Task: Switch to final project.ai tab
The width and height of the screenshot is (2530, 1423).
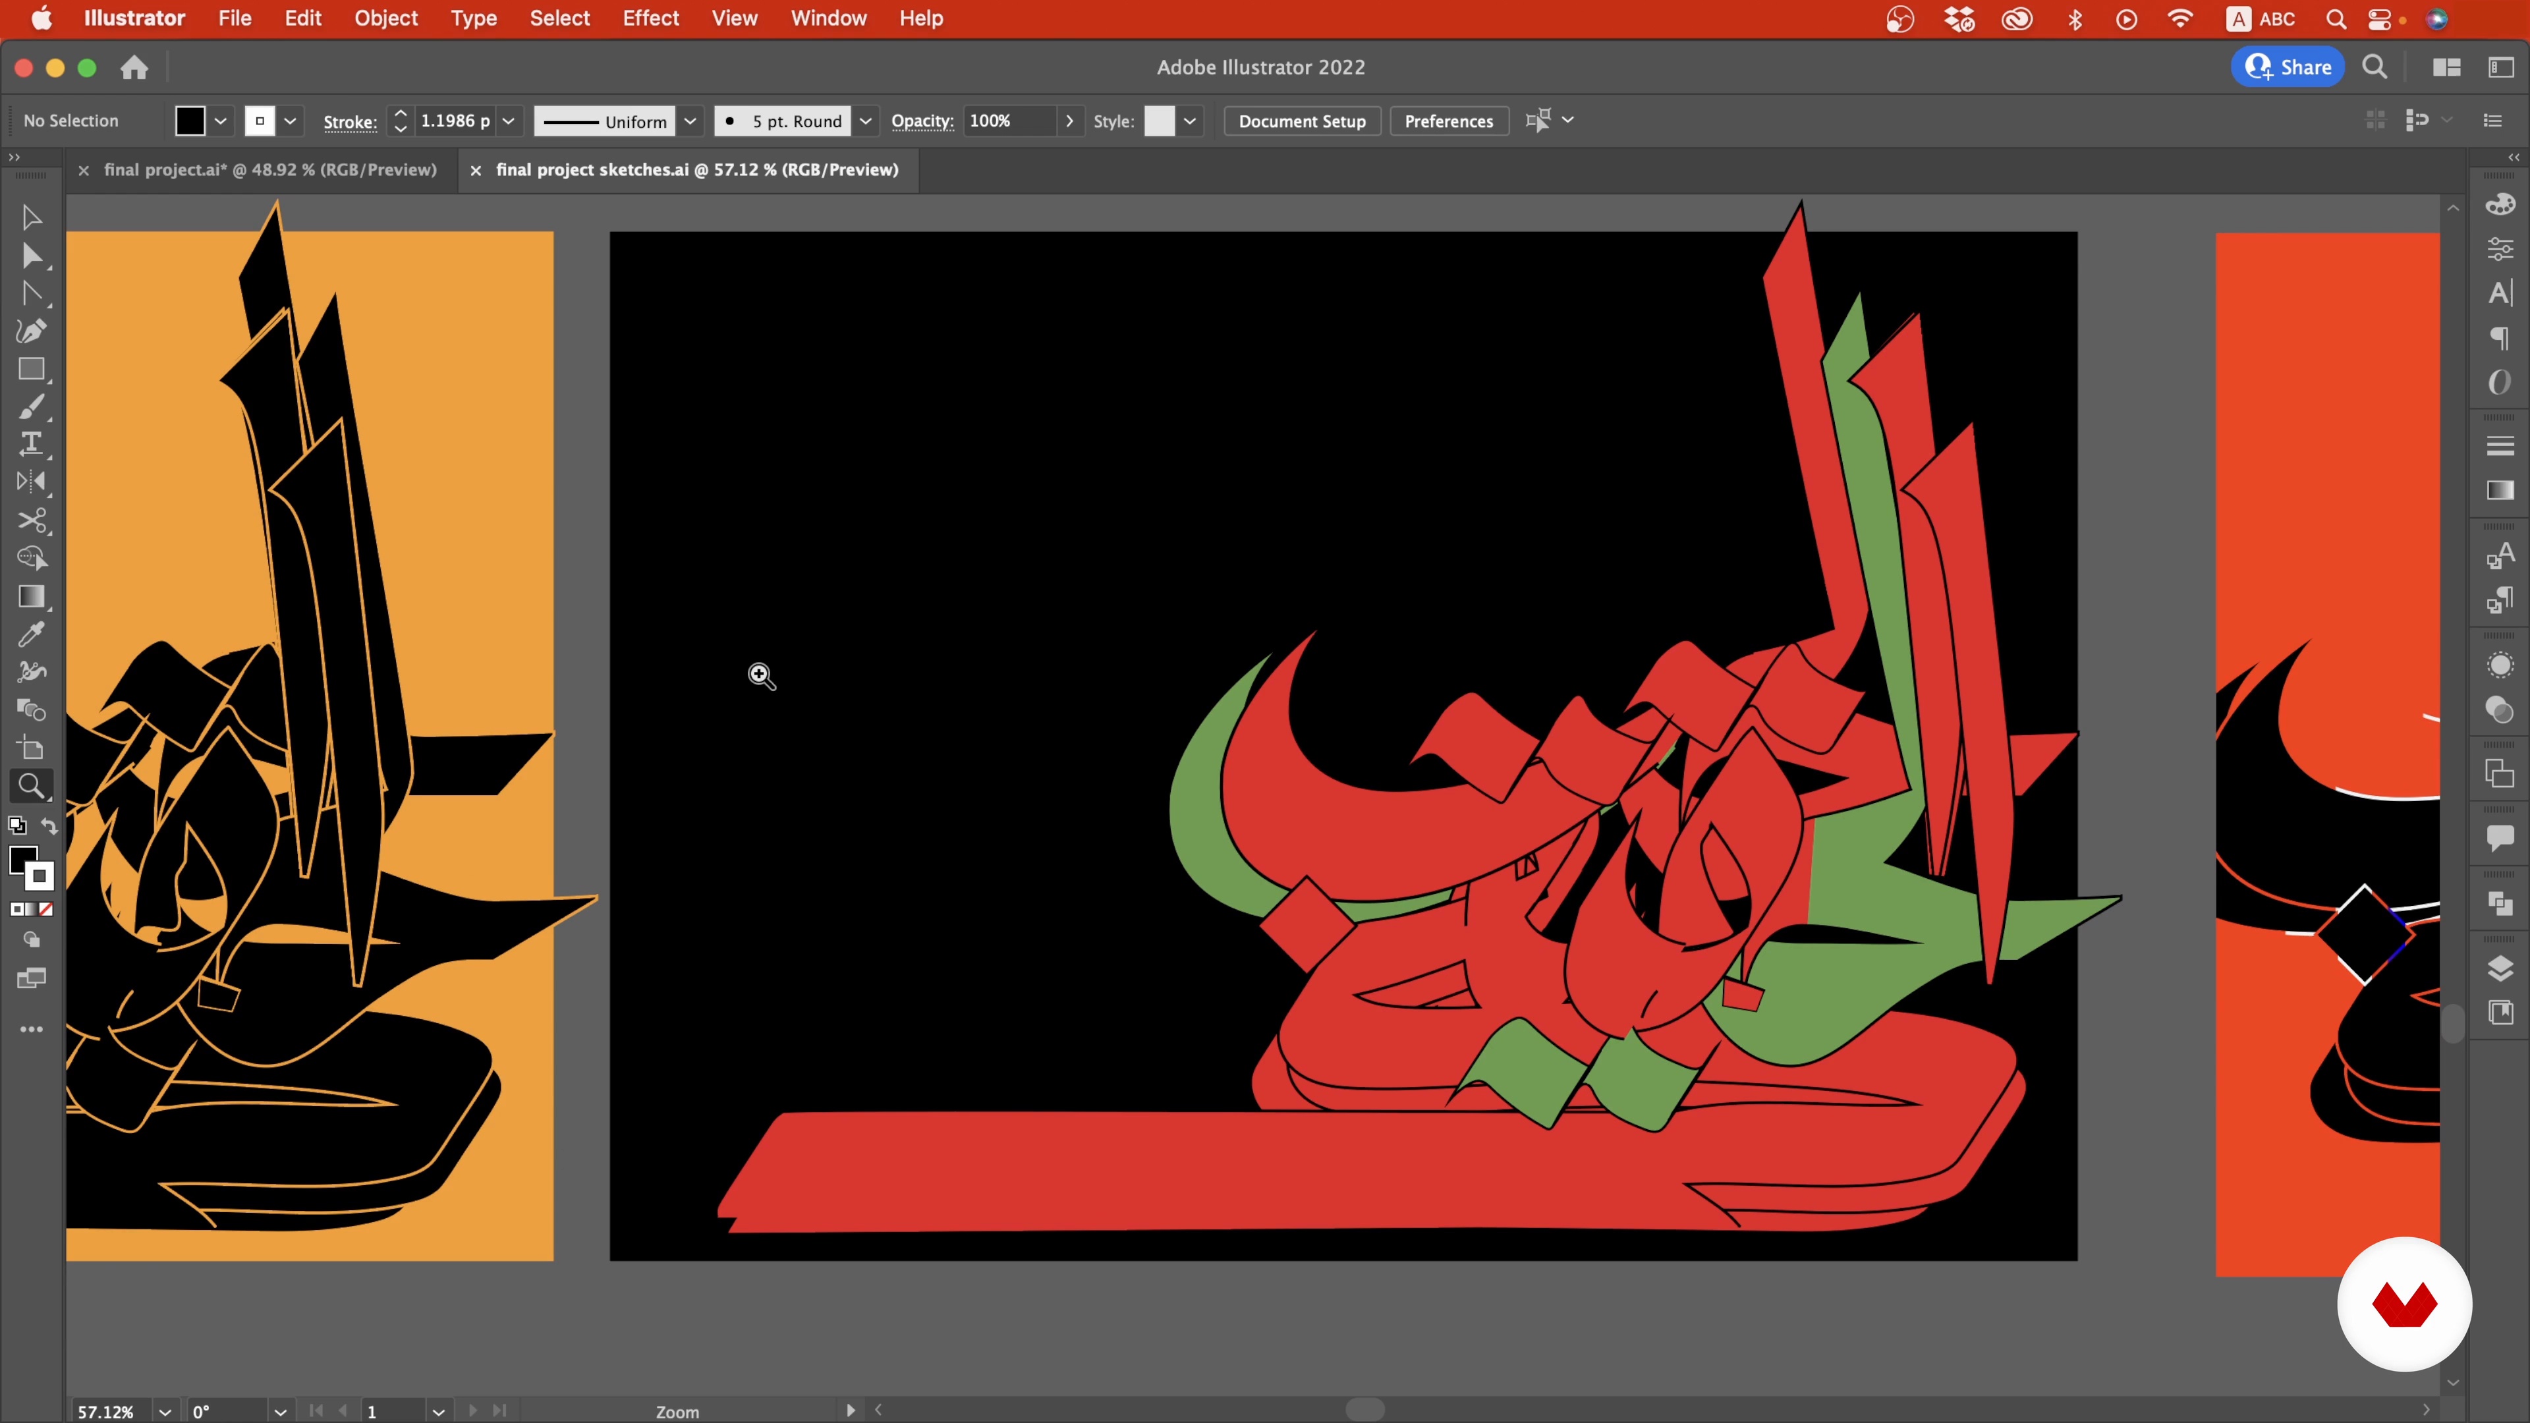Action: click(270, 170)
